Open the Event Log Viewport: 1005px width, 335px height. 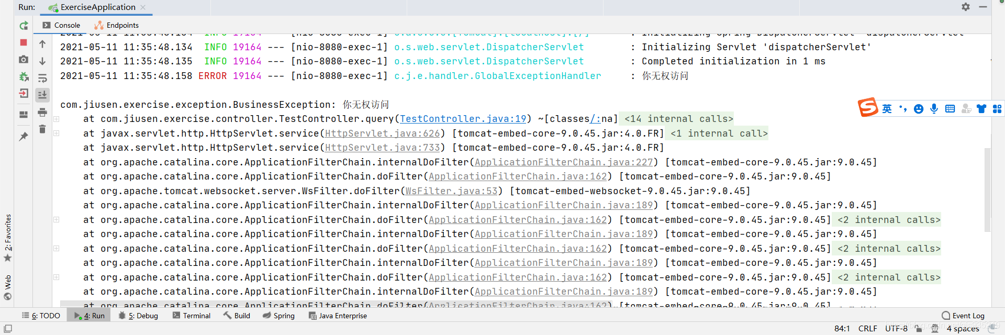pyautogui.click(x=963, y=316)
